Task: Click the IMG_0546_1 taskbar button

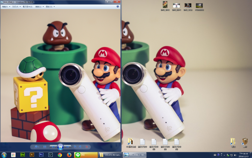Action: [x=134, y=155]
